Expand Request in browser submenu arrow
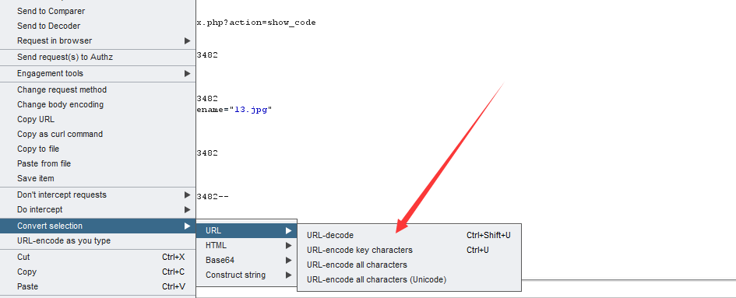The width and height of the screenshot is (736, 298). 187,40
